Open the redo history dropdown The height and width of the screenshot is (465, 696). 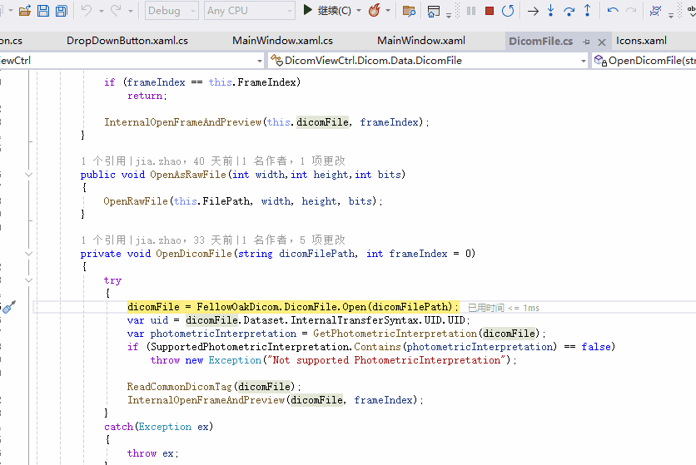click(131, 11)
